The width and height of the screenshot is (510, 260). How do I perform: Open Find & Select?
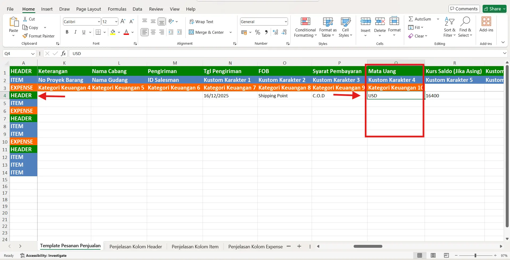coord(466,27)
